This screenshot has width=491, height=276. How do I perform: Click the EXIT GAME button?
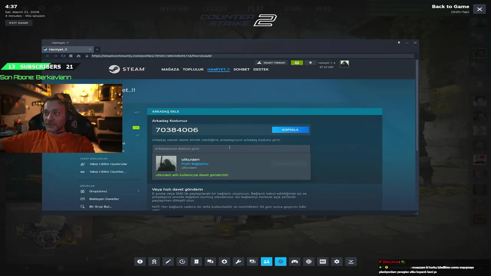pyautogui.click(x=19, y=23)
